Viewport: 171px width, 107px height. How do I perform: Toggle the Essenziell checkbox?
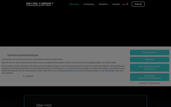coord(24,76)
